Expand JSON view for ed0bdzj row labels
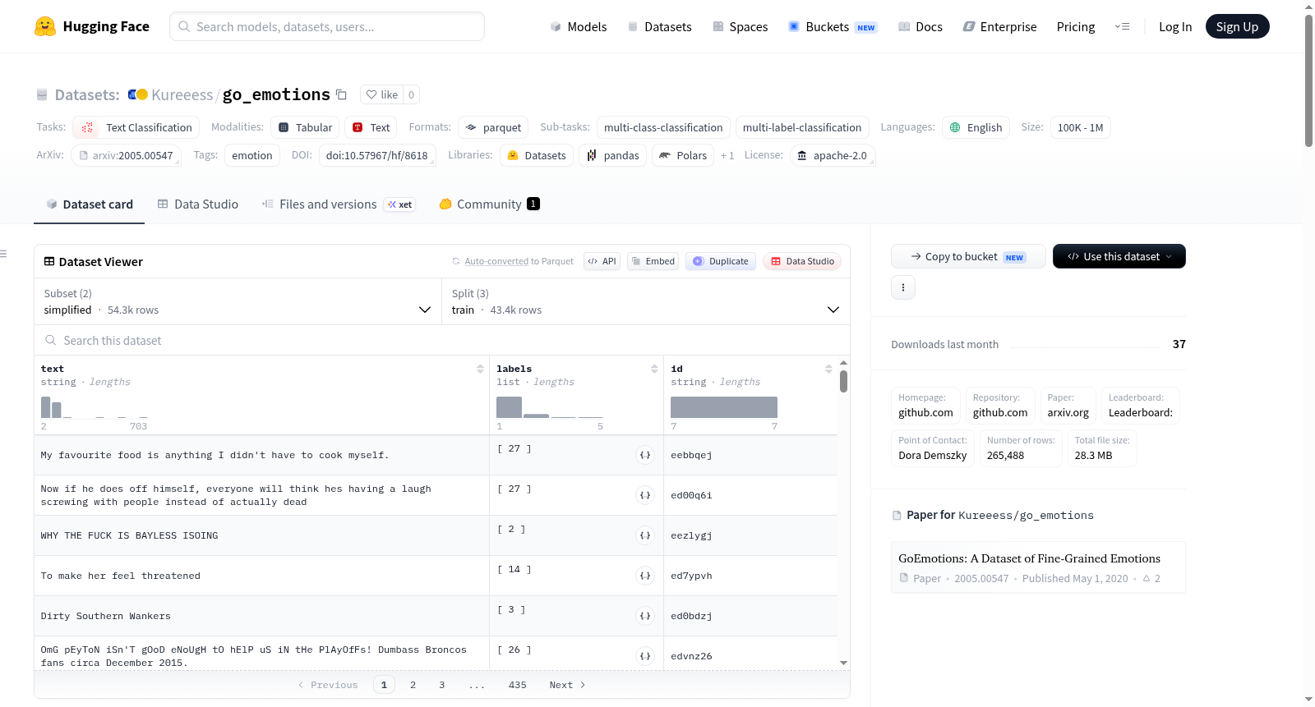The height and width of the screenshot is (707, 1315). tap(645, 616)
